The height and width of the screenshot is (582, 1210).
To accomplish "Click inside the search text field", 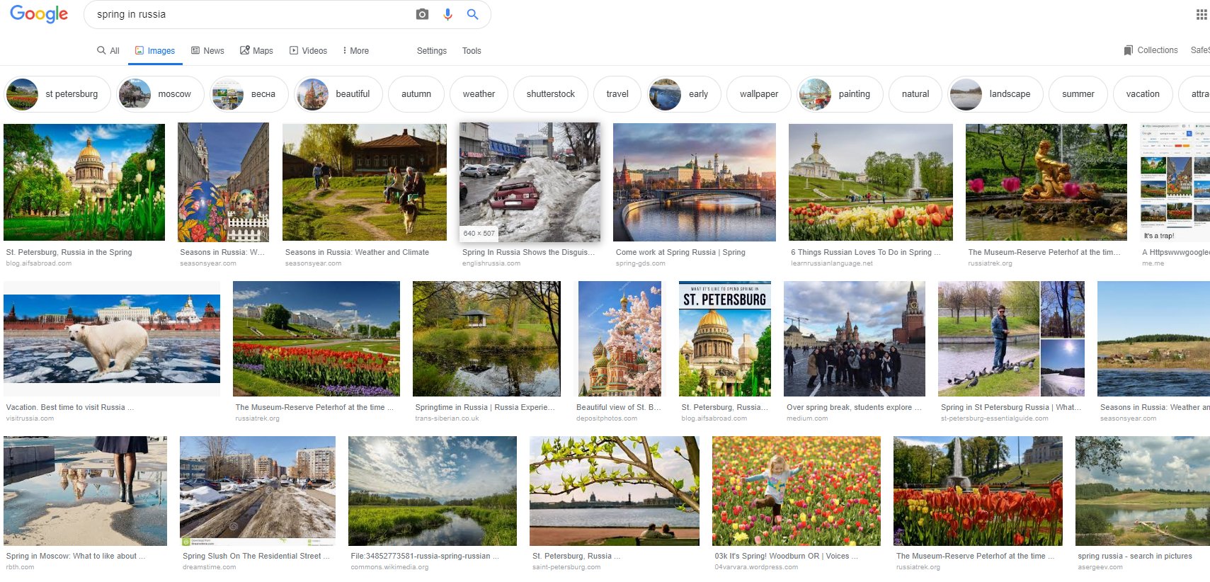I will (x=248, y=14).
